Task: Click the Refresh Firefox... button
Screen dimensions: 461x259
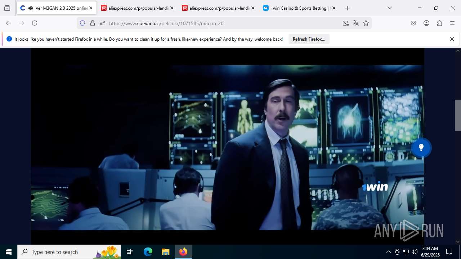Action: (x=309, y=39)
